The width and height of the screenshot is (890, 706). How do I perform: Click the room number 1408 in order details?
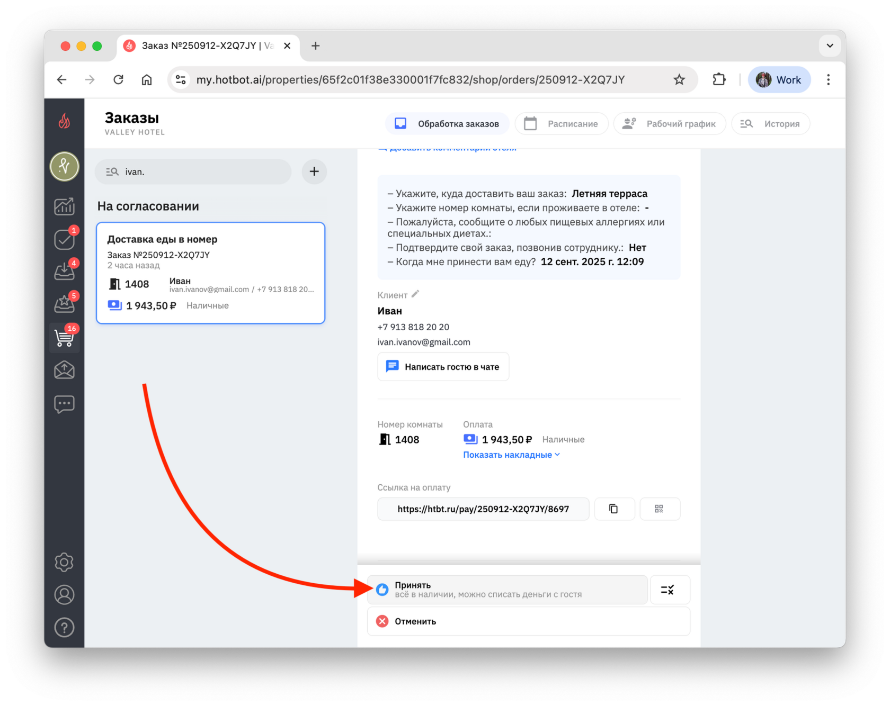click(x=407, y=440)
